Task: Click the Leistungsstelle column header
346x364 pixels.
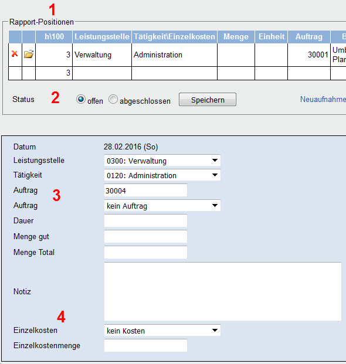Action: click(x=102, y=37)
